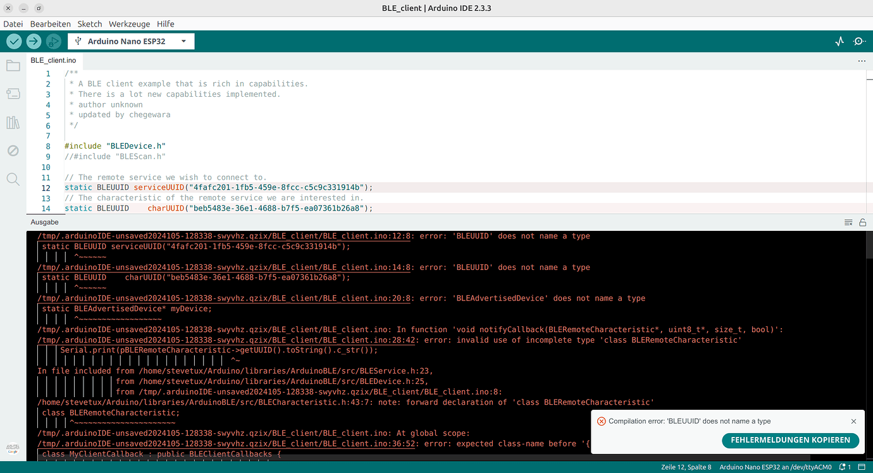Open the Serial Monitor icon
The height and width of the screenshot is (473, 873).
859,41
